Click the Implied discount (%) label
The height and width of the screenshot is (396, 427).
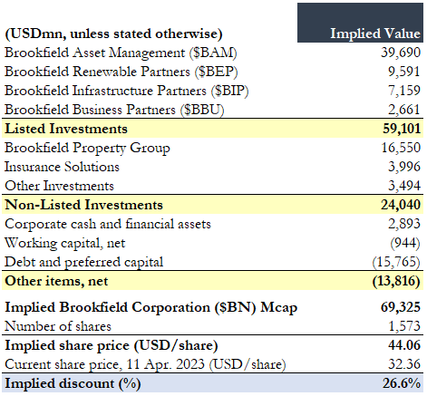click(73, 383)
